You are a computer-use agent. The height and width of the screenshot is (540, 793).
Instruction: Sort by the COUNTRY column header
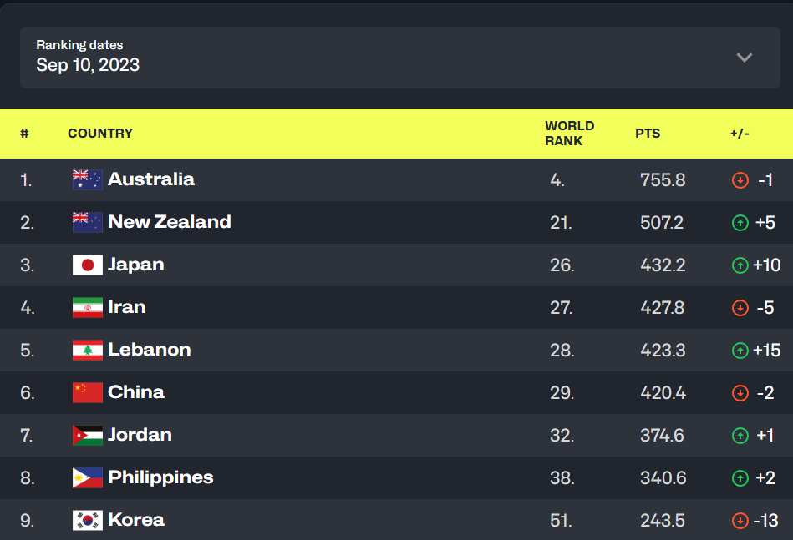100,134
